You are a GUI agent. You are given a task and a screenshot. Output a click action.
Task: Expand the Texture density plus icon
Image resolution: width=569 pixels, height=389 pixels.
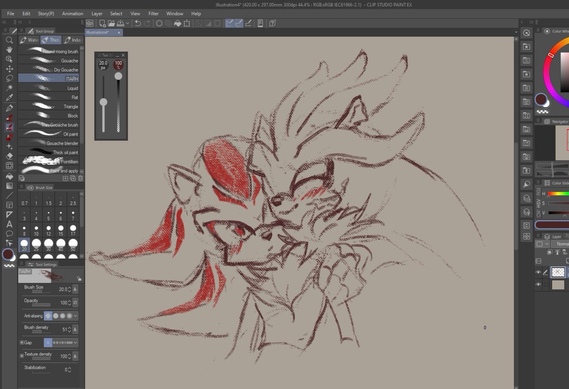(21, 355)
